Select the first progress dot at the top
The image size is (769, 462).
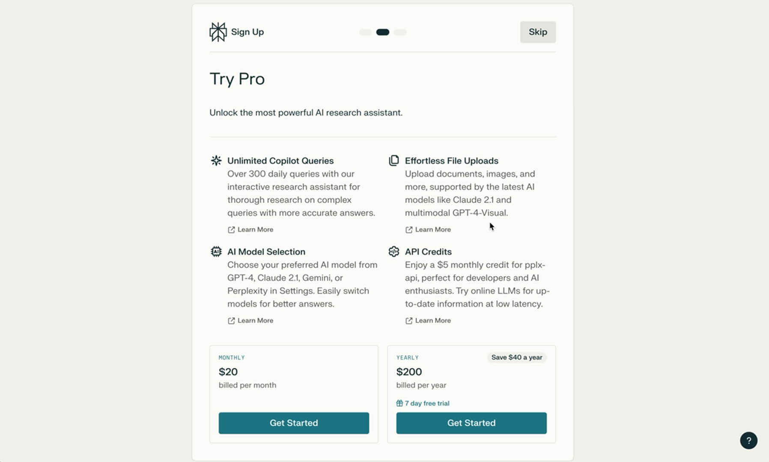[x=365, y=32]
